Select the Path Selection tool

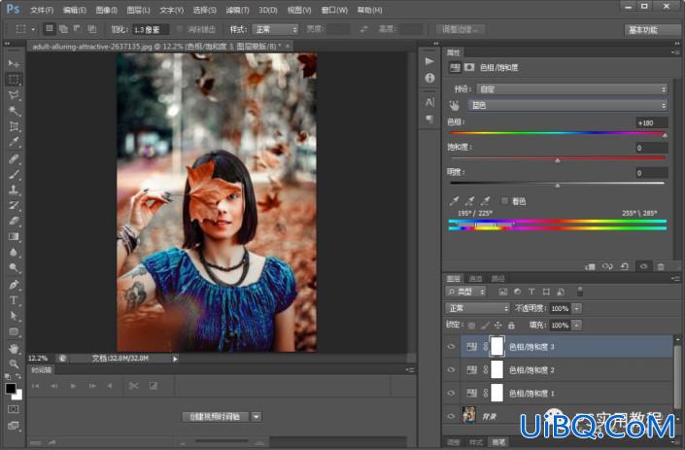point(14,316)
